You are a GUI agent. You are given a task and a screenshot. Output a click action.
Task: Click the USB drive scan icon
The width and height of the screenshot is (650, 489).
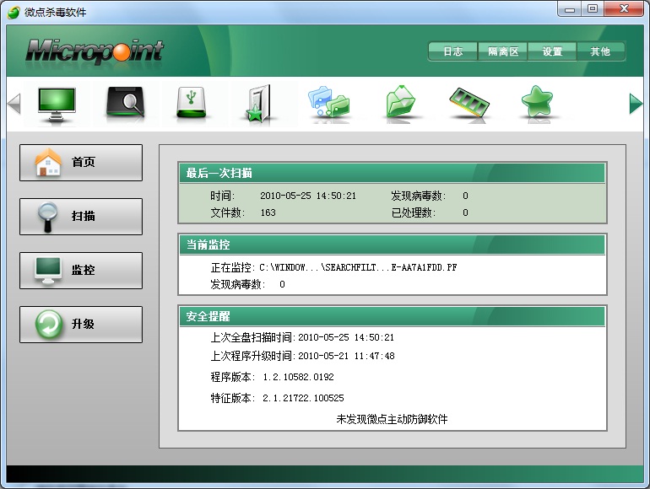point(191,102)
